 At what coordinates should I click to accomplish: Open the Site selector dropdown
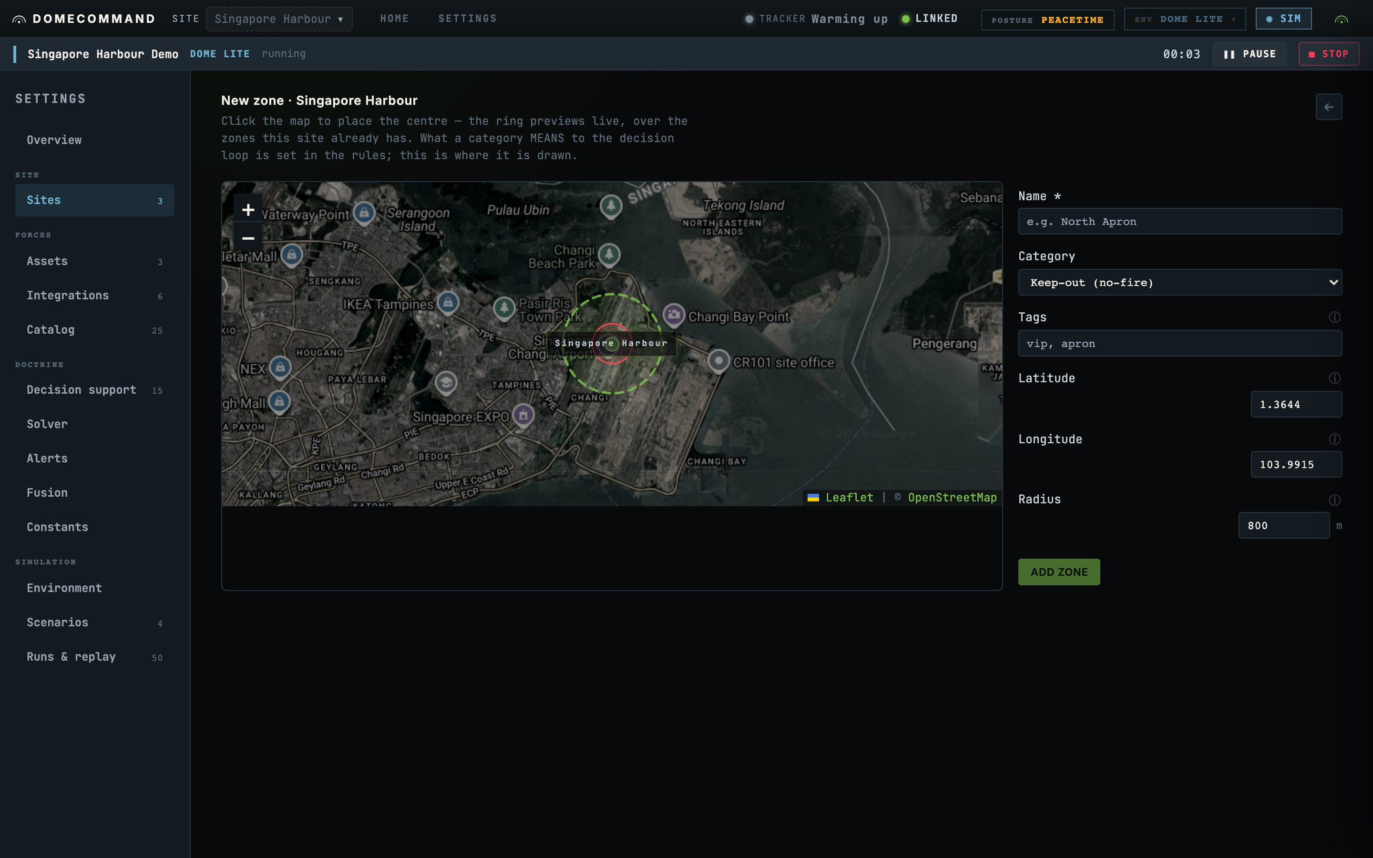tap(279, 19)
